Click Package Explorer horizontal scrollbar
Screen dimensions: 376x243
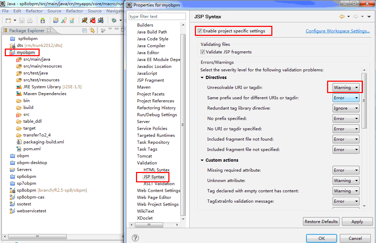(38, 236)
